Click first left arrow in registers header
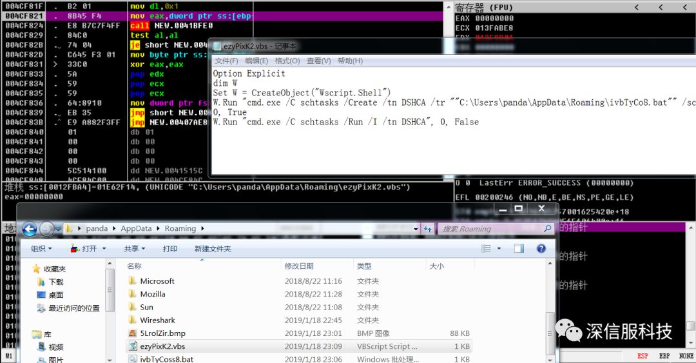The width and height of the screenshot is (696, 363). [637, 7]
